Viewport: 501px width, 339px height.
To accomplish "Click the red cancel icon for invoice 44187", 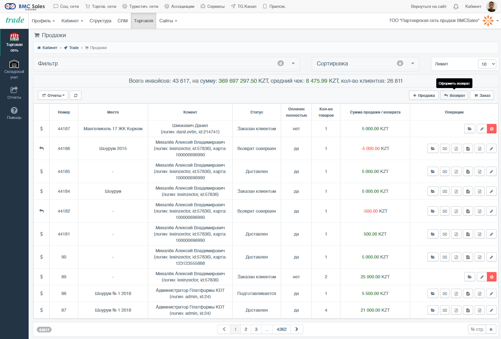I will tap(492, 129).
